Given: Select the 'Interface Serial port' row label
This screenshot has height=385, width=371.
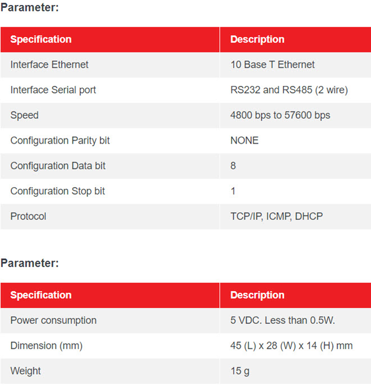Looking at the screenshot, I should (53, 90).
